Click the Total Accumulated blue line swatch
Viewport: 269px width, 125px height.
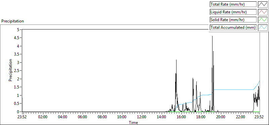[263, 27]
